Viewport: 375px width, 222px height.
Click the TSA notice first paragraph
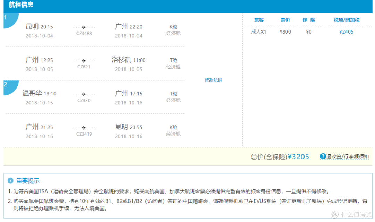pos(169,191)
